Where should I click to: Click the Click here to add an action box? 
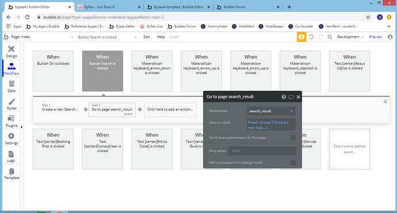(x=170, y=110)
